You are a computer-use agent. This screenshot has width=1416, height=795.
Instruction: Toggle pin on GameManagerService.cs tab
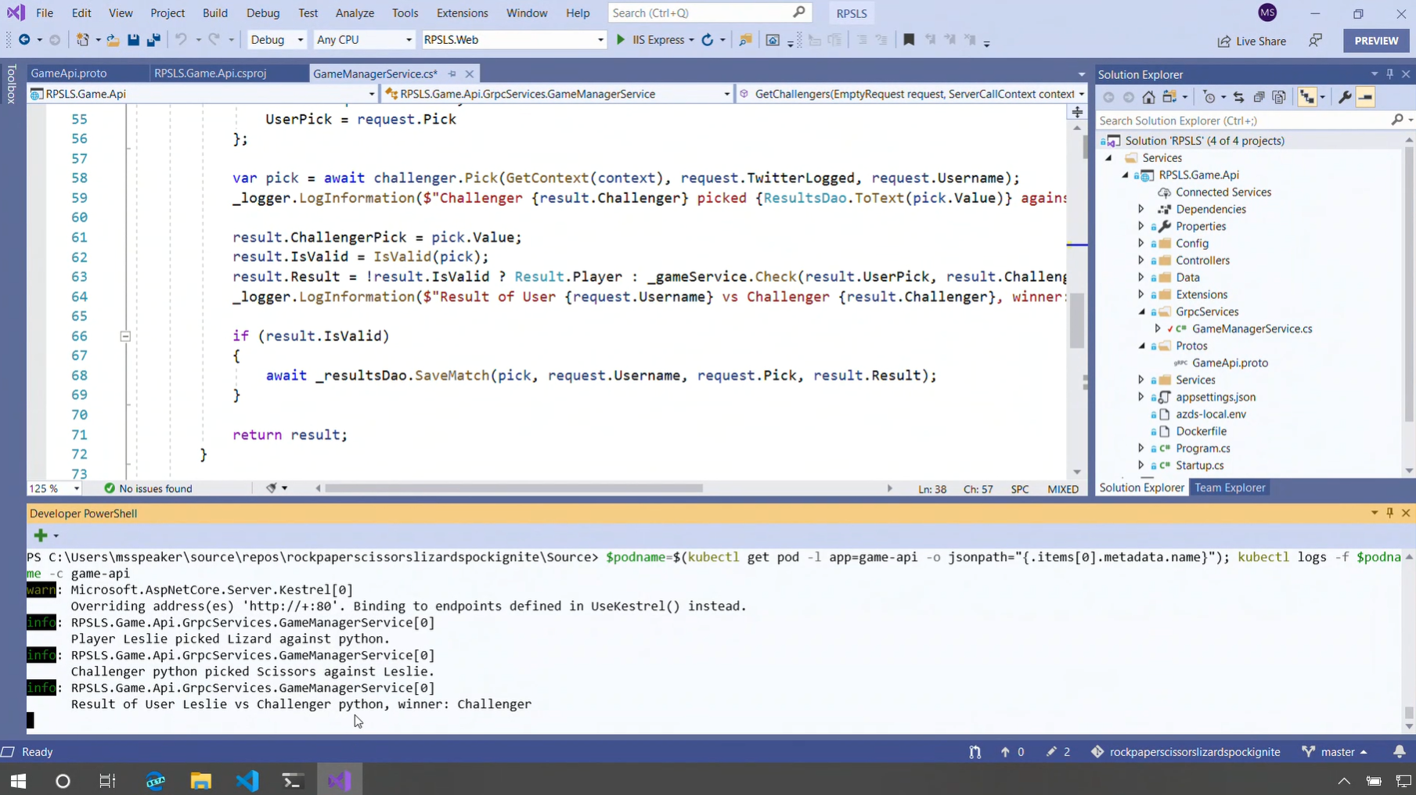tap(452, 74)
